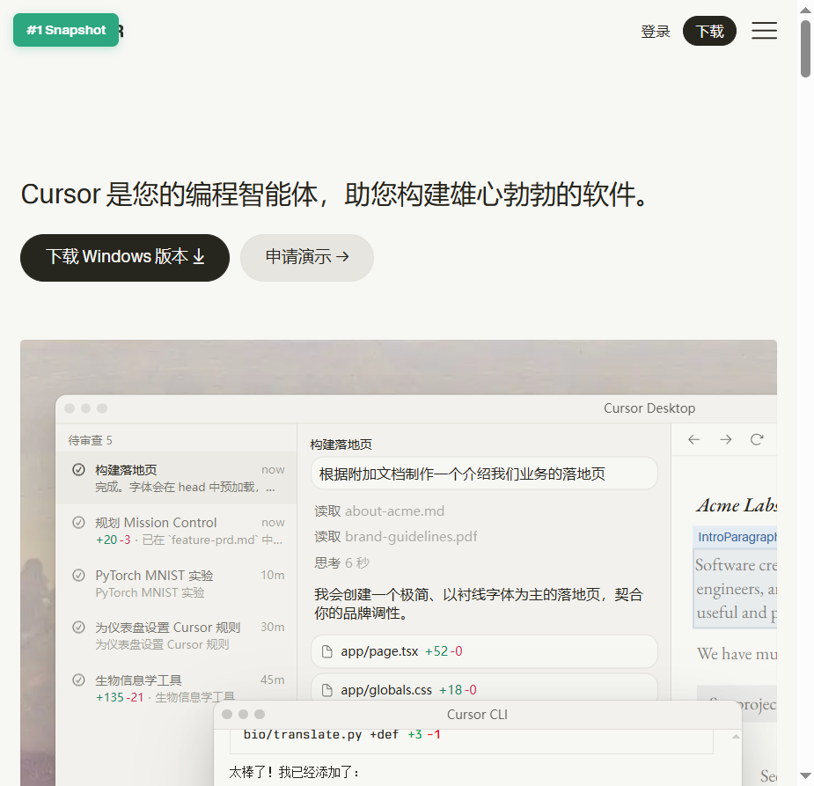Select the 生物信息学工具 task row
814x786 pixels.
coord(176,688)
